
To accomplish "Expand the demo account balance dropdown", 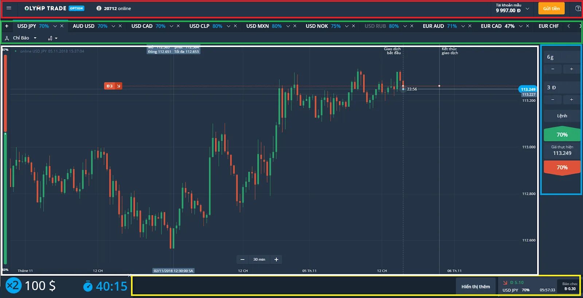I will click(x=527, y=8).
